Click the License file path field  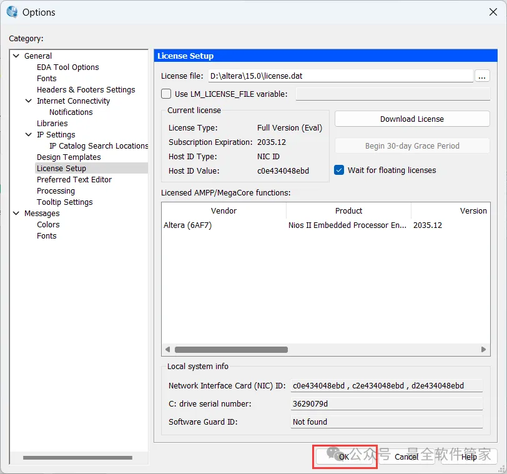[x=341, y=76]
